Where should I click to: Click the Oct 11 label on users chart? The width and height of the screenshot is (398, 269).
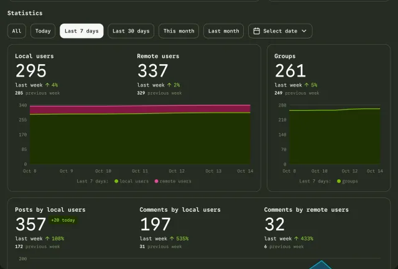pos(140,171)
